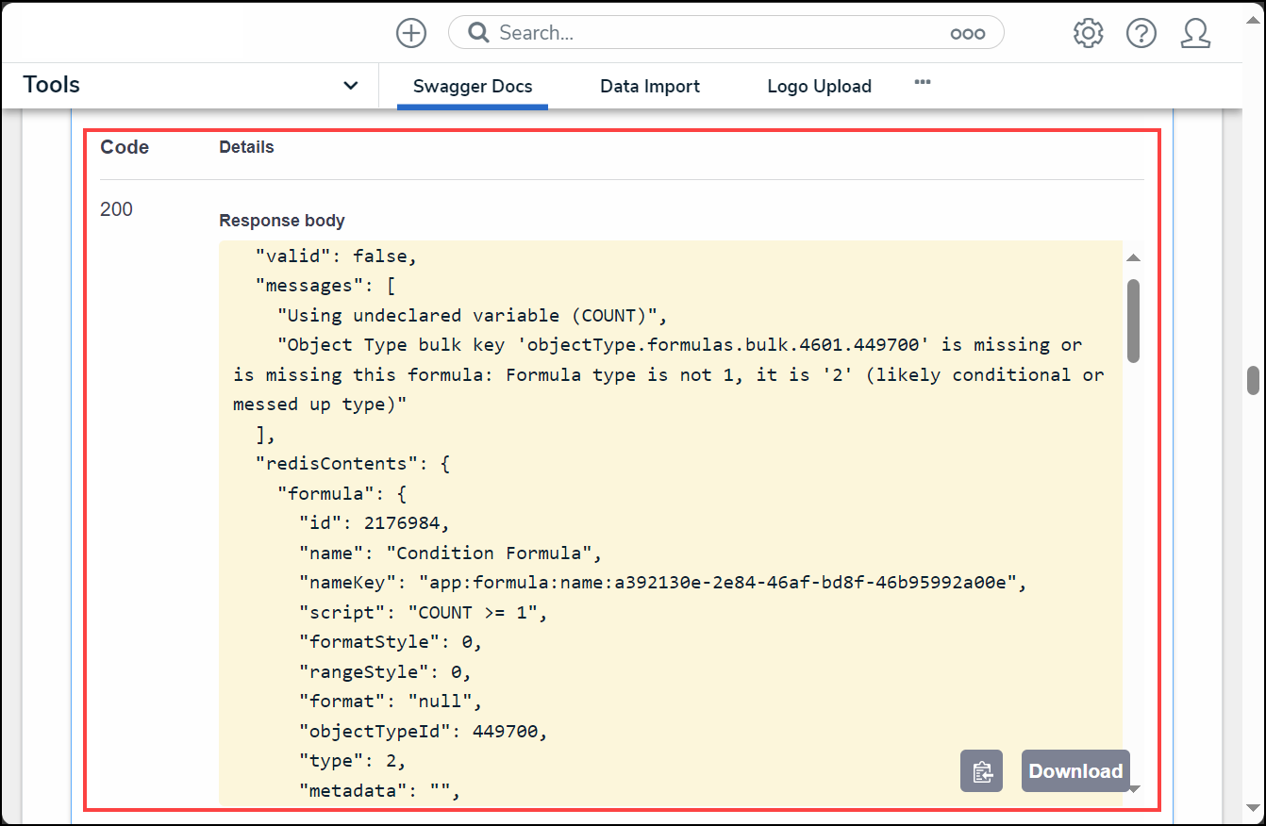The image size is (1266, 826).
Task: Click the response body scrollbar thumb
Action: pos(1133,320)
